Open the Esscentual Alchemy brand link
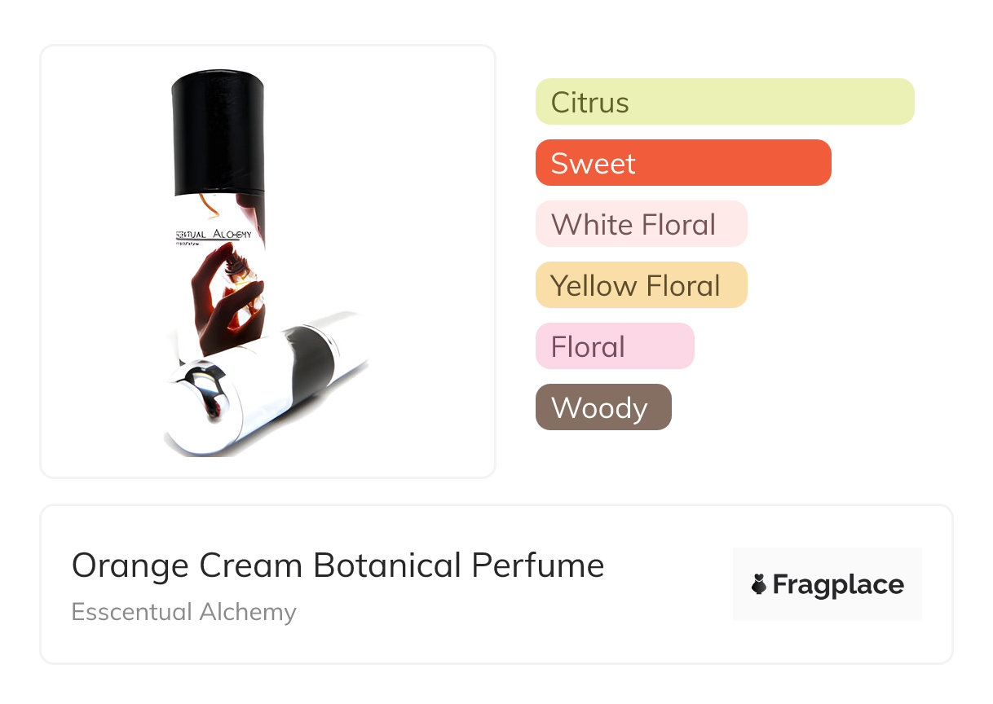Screen dimensions: 993x704 point(183,612)
